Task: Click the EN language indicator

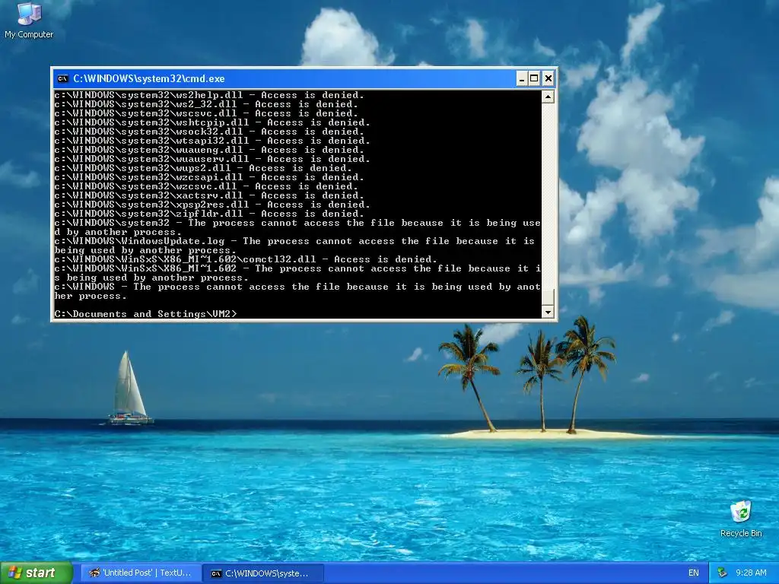Action: point(694,573)
